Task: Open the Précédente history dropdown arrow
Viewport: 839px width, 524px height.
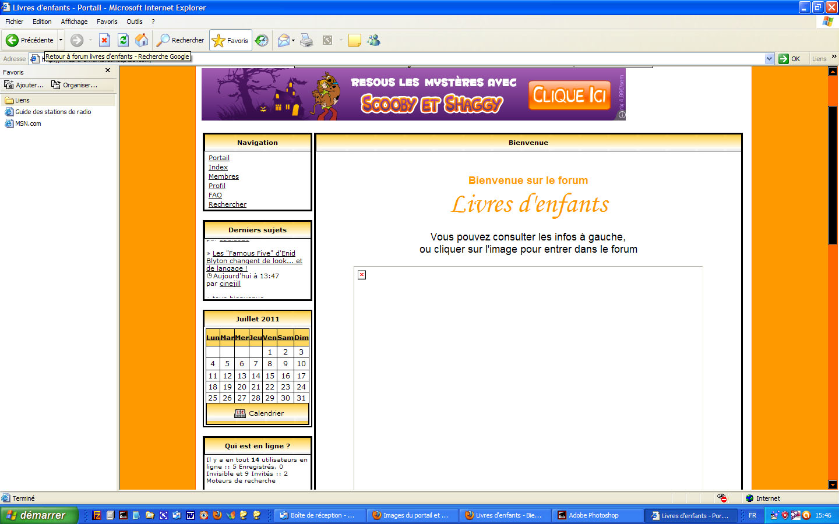Action: [x=61, y=40]
